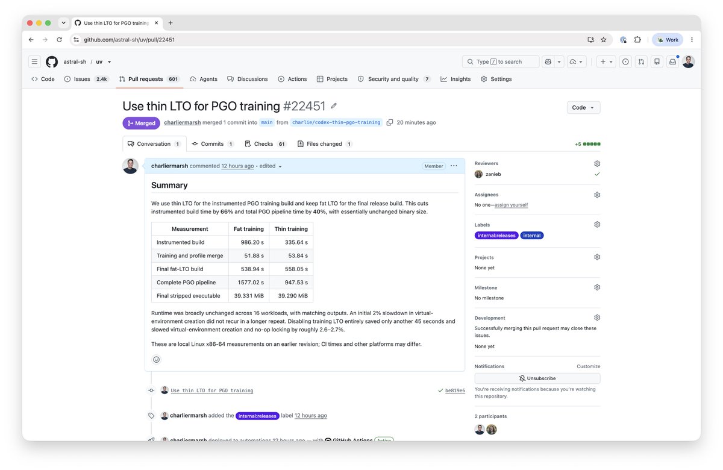723x470 pixels.
Task: Open the global Issues icon in header
Action: (625, 61)
